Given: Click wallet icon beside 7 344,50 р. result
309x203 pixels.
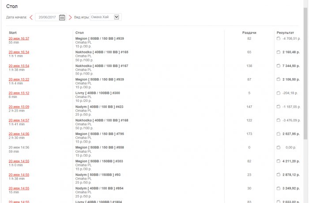Looking at the screenshot, I should [x=278, y=66].
